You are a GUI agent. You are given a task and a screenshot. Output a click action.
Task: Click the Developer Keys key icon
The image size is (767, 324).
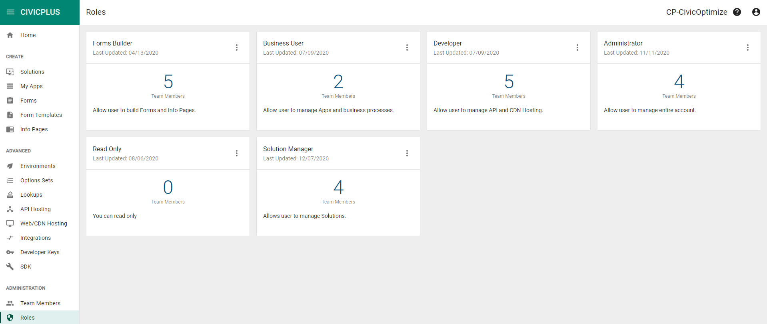(10, 252)
